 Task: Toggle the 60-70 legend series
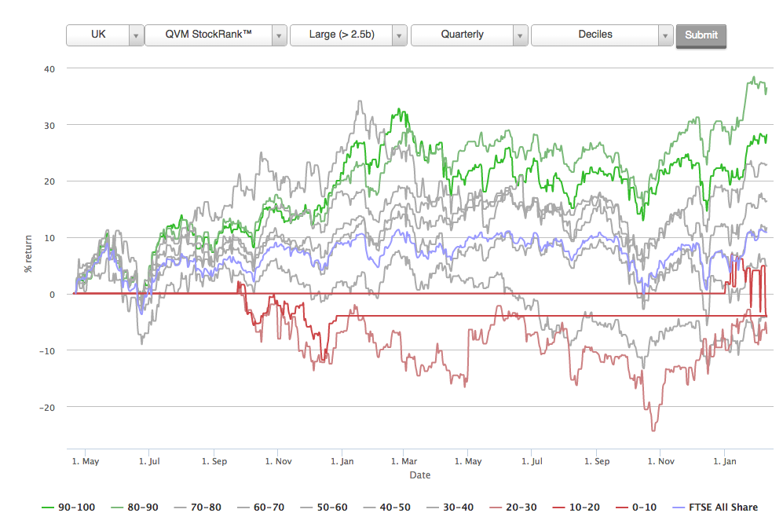coord(261,507)
